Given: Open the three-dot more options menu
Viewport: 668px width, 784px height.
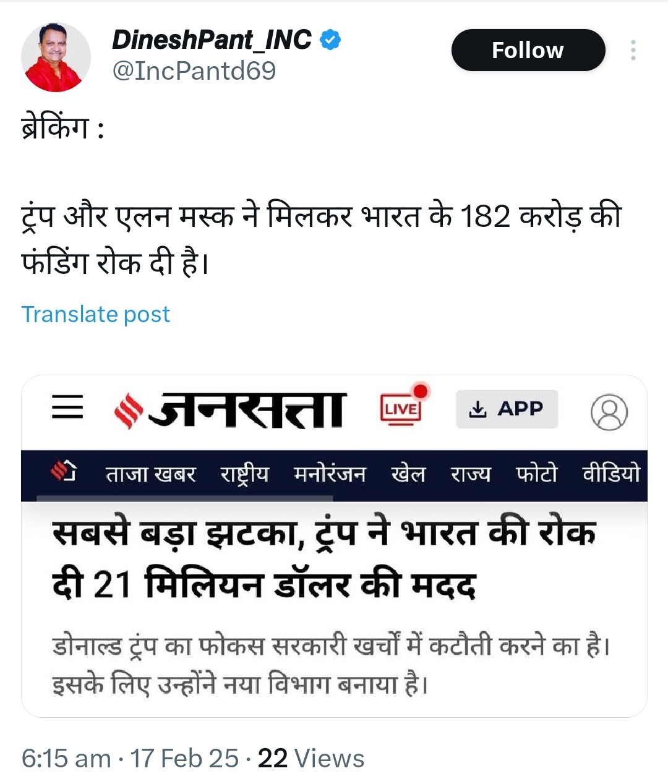Looking at the screenshot, I should pos(633,50).
